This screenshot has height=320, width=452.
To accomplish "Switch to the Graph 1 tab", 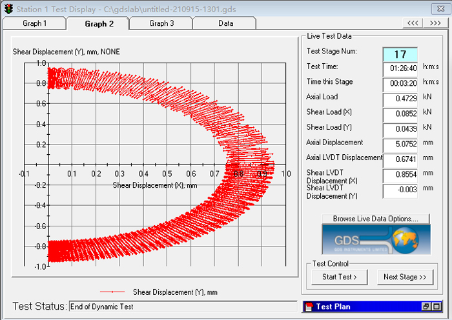I will click(34, 23).
